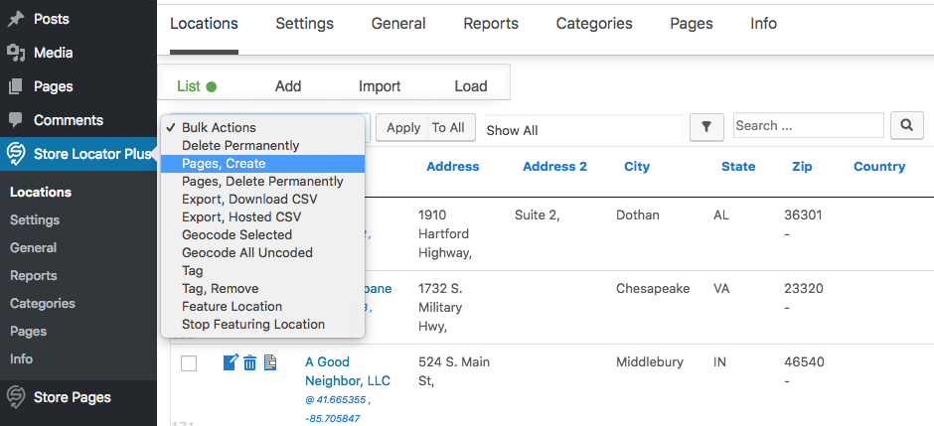Click the magnifier search button
This screenshot has height=426, width=934.
906,126
